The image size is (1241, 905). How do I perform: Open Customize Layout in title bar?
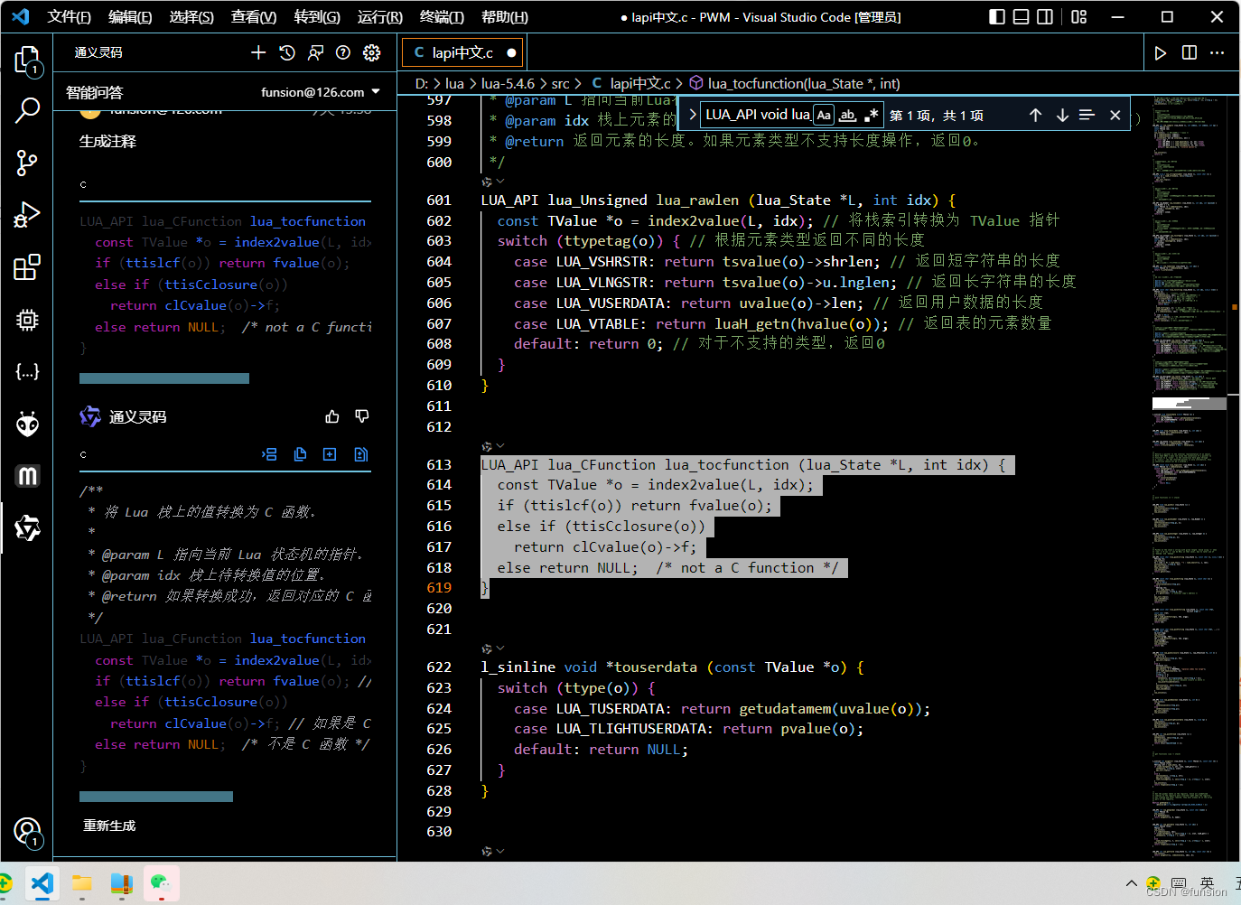pyautogui.click(x=1078, y=16)
